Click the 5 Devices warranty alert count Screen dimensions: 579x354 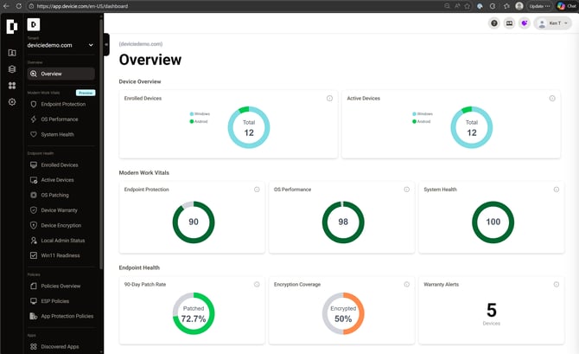click(492, 314)
